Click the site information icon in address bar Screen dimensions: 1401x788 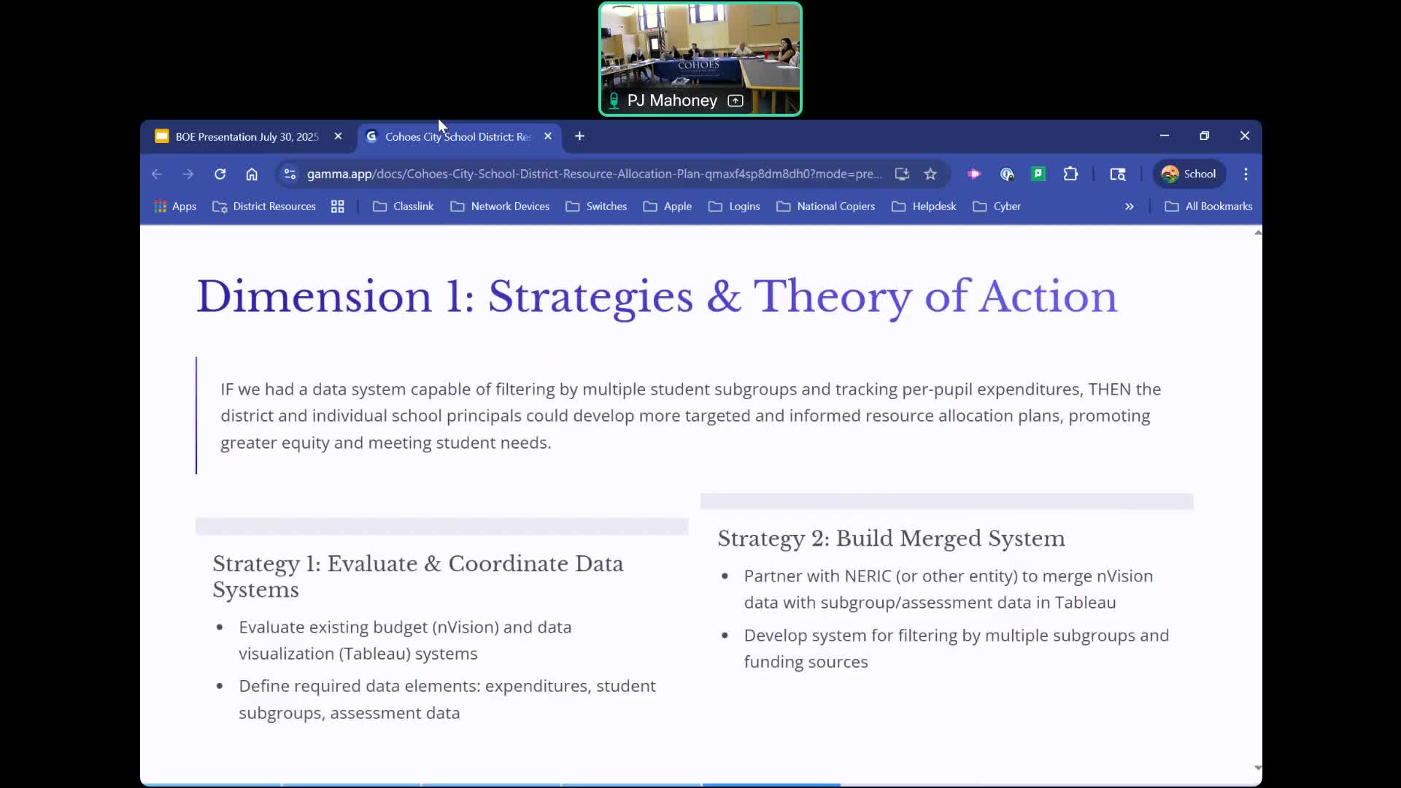tap(290, 174)
